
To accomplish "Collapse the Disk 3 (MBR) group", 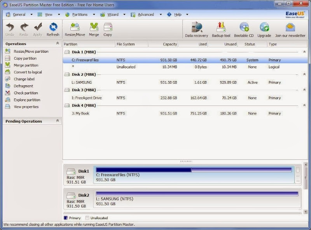I will coord(304,90).
